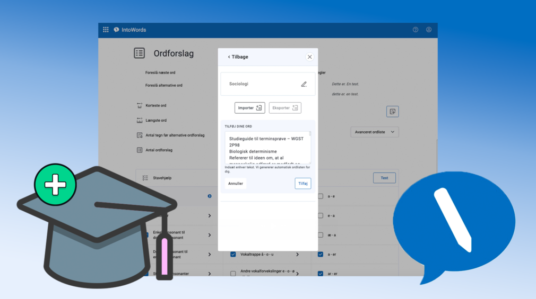The height and width of the screenshot is (299, 536).
Task: Click the Foreslå alternative ord label
Action: pyautogui.click(x=164, y=85)
